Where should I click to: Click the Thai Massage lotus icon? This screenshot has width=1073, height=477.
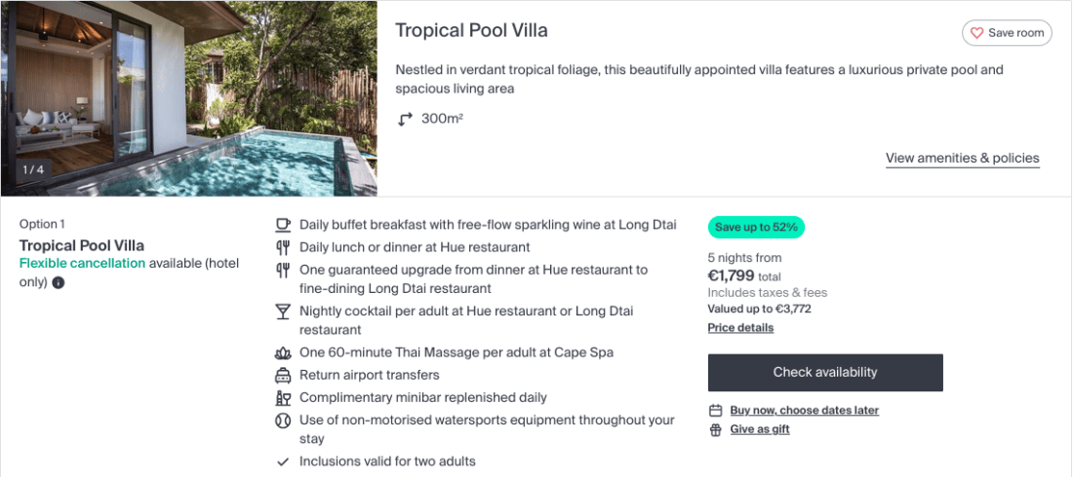tap(283, 352)
